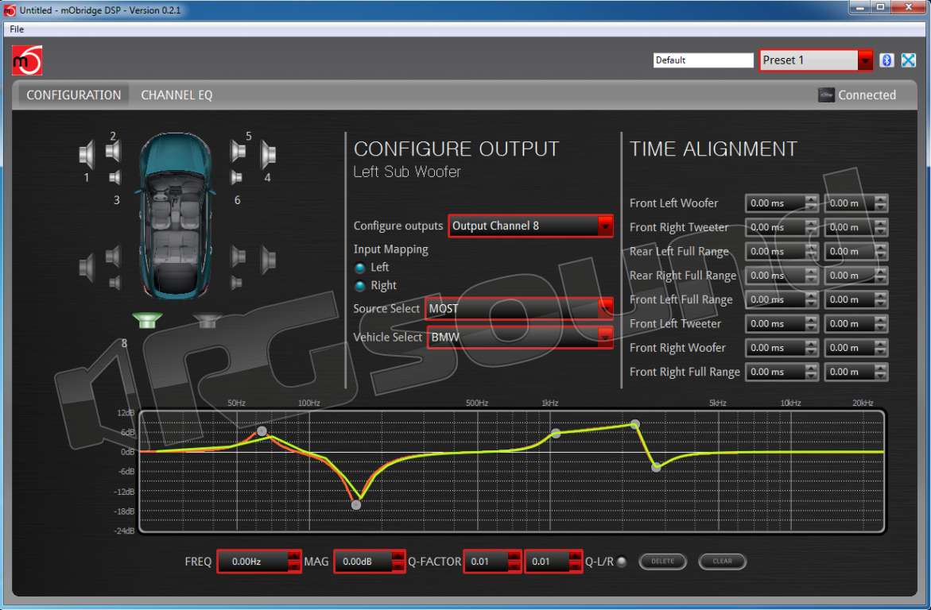The height and width of the screenshot is (610, 931).
Task: Click the Default name input field
Action: [703, 60]
